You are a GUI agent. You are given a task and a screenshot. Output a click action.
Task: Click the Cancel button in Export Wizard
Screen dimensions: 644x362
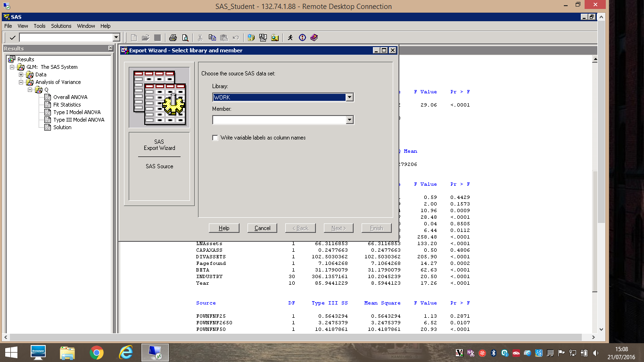pyautogui.click(x=263, y=228)
